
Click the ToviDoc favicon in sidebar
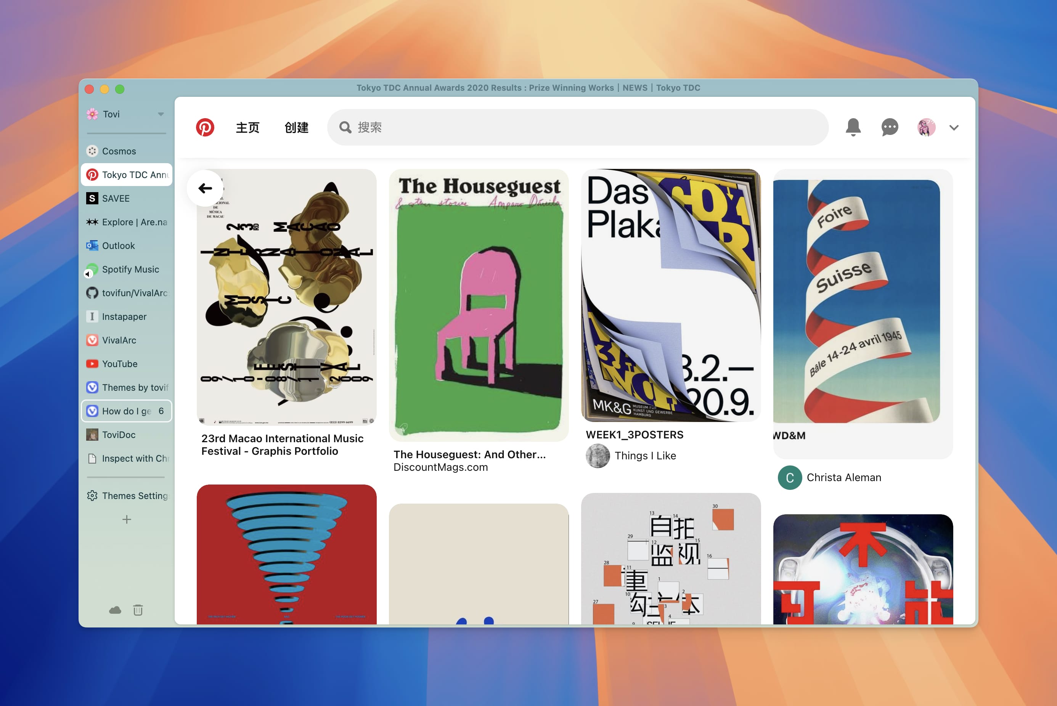[92, 435]
